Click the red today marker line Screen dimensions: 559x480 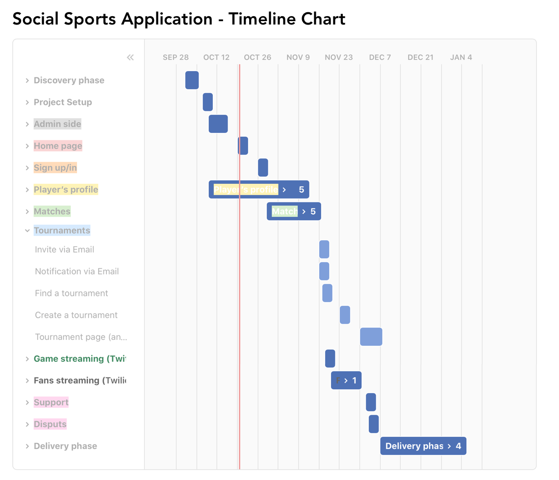click(239, 294)
